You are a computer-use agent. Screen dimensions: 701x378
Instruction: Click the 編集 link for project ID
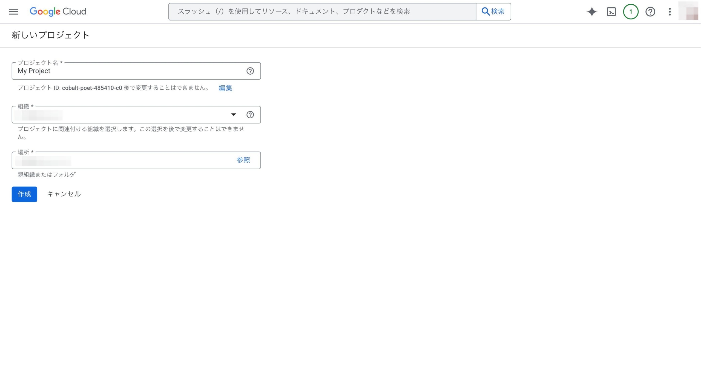225,88
